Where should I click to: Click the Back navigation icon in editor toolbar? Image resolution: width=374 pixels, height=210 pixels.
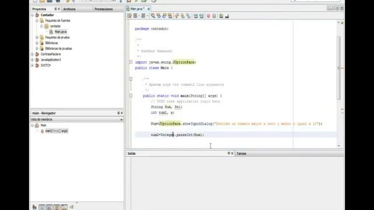pos(136,16)
